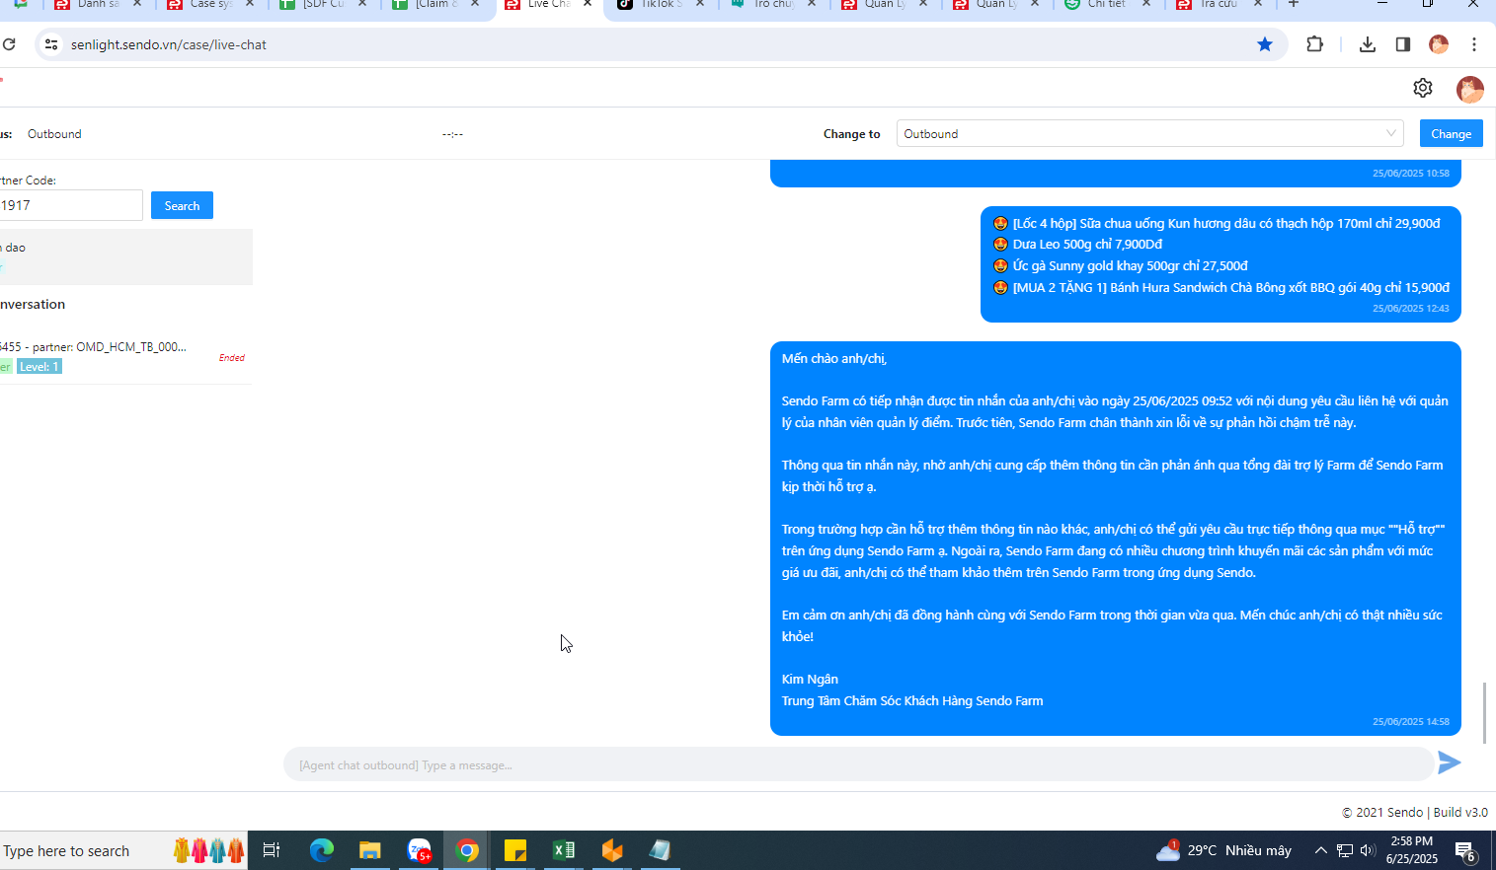Screen dimensions: 1496x870
Task: Open the network icon in system tray
Action: (1345, 850)
